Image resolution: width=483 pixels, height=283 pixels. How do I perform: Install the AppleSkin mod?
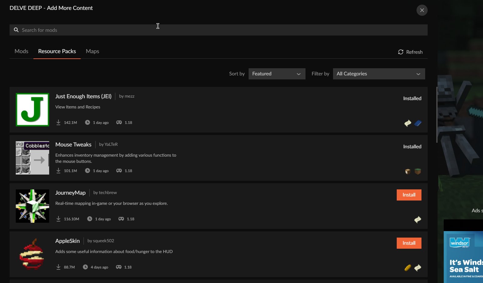409,243
